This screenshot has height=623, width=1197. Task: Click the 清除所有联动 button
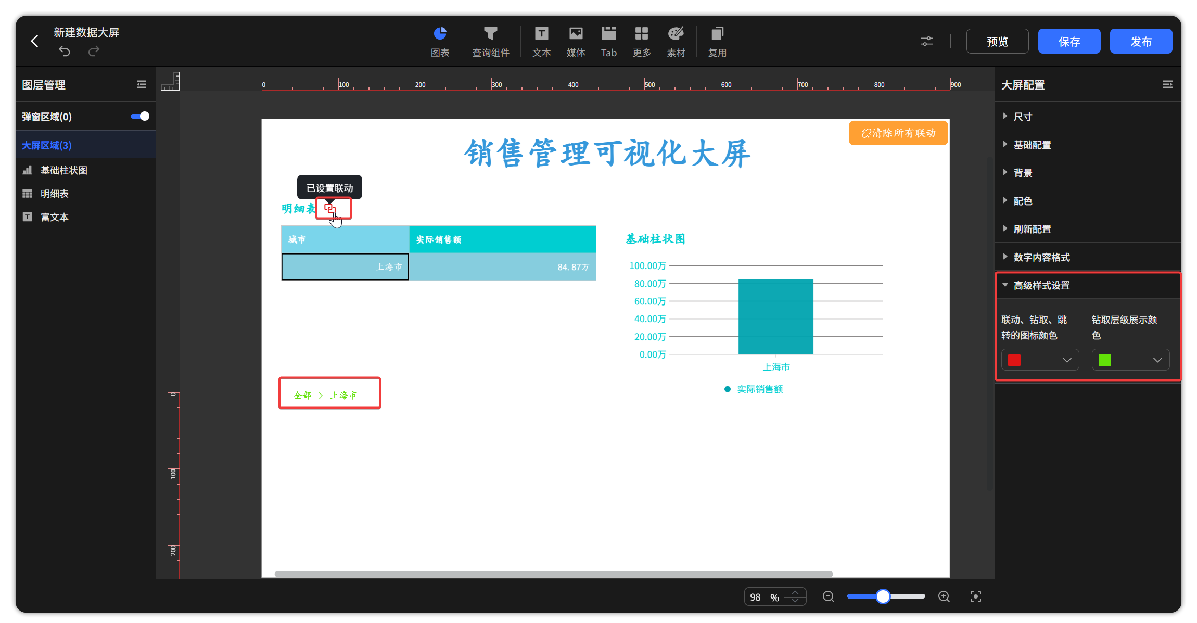pyautogui.click(x=898, y=133)
